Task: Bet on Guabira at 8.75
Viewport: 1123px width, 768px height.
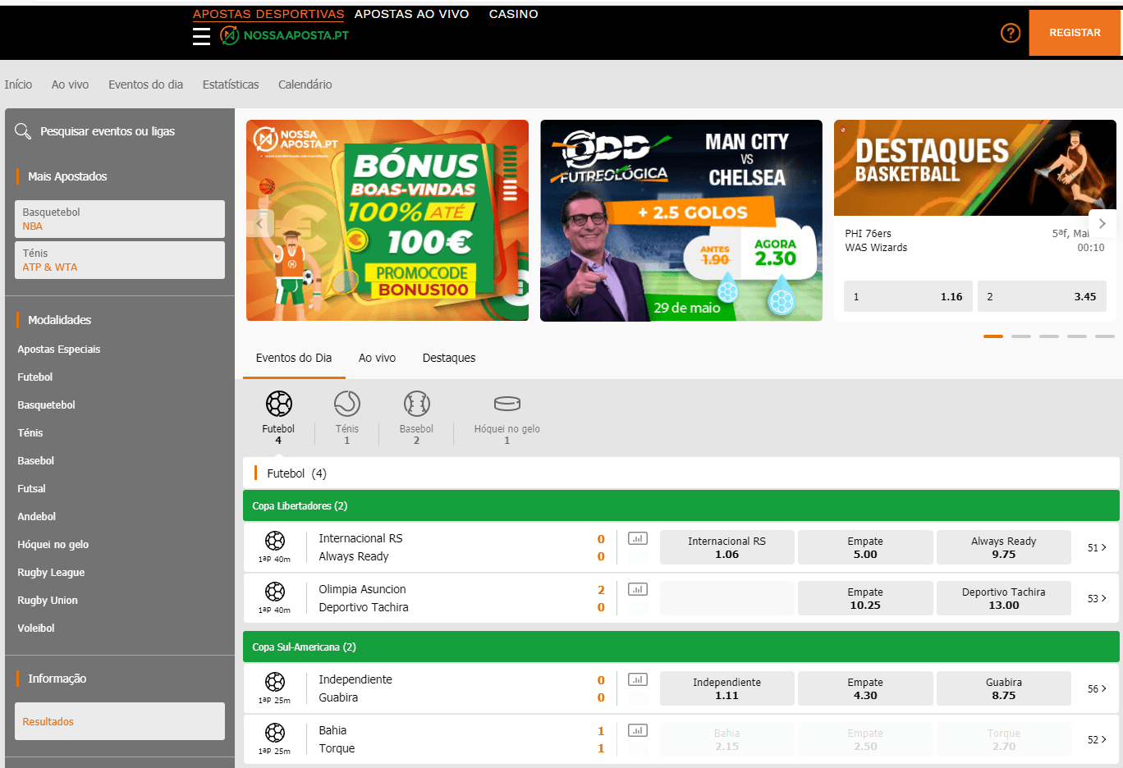Action: (1003, 688)
